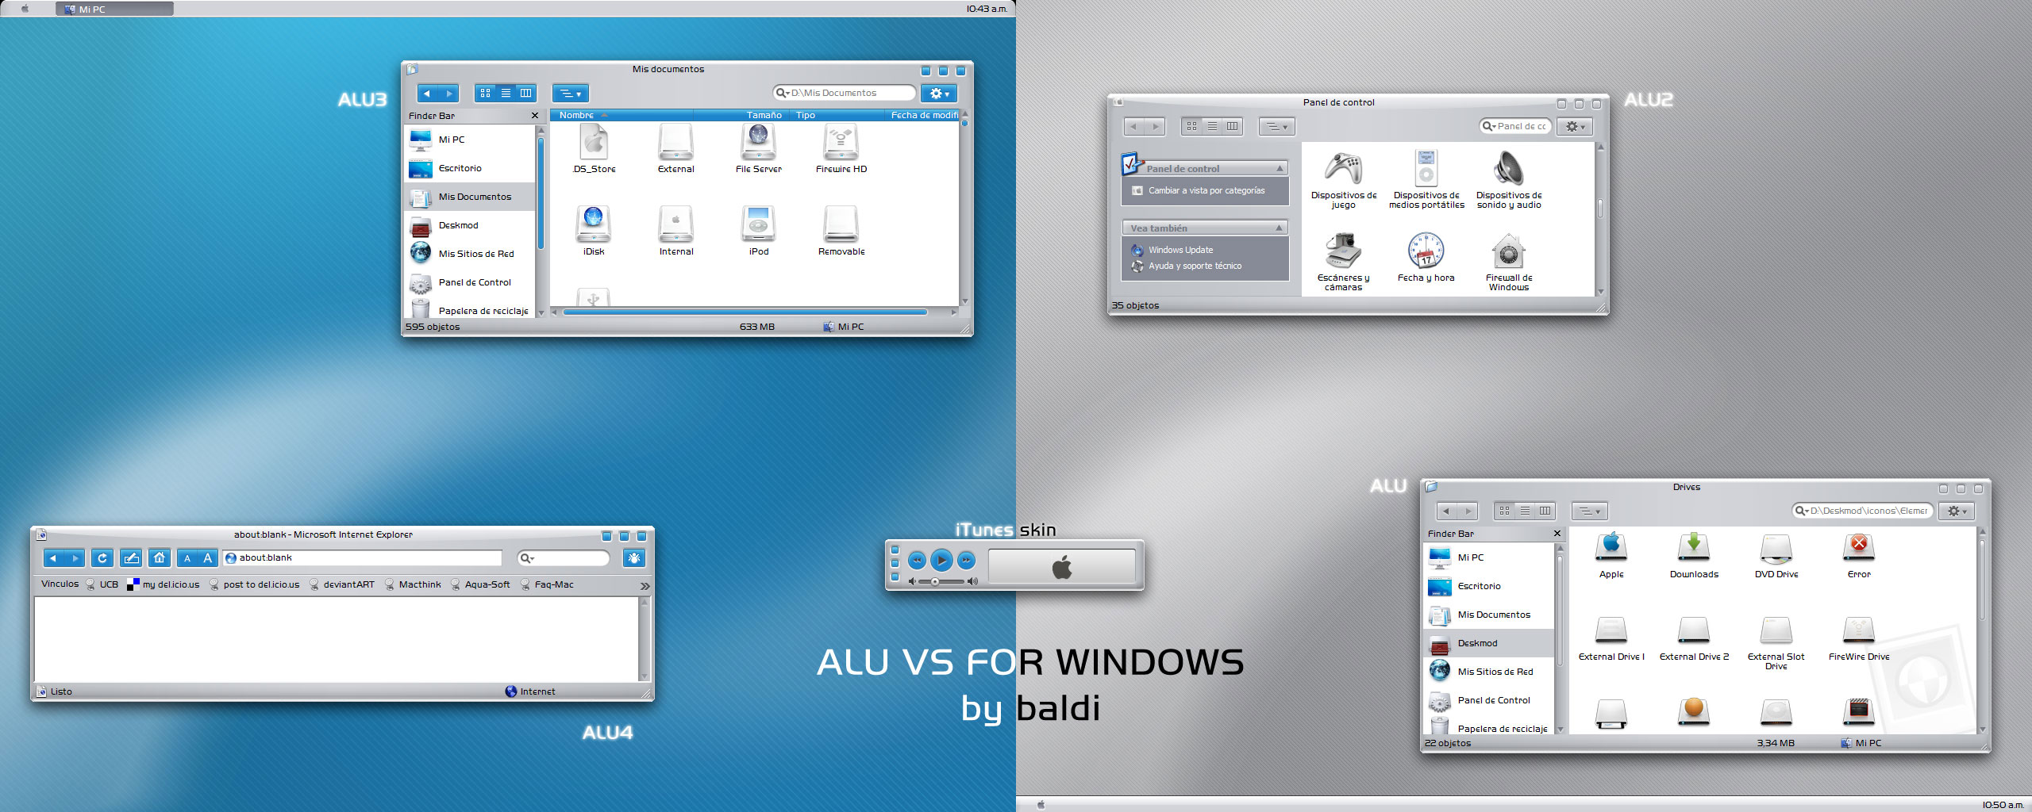
Task: Open Ayuda y soporte técnico link
Action: [1195, 266]
